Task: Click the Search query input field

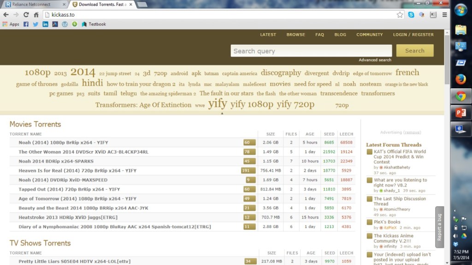Action: click(x=311, y=51)
